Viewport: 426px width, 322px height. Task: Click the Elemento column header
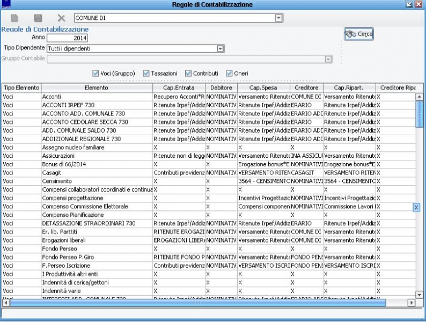[96, 87]
